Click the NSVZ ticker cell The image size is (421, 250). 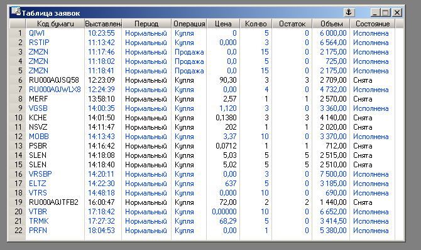coord(38,127)
